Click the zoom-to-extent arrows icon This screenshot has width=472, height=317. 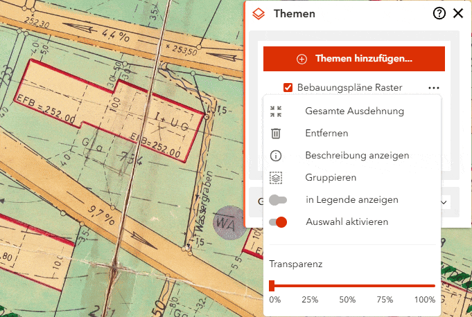coord(276,111)
